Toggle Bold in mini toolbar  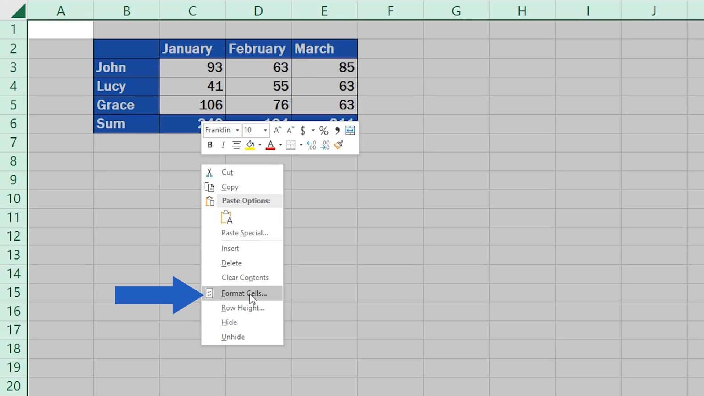[210, 145]
